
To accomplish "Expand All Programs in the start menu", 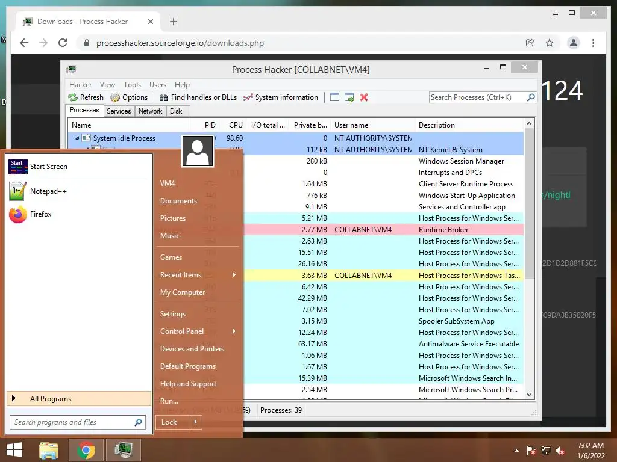I will coord(79,398).
